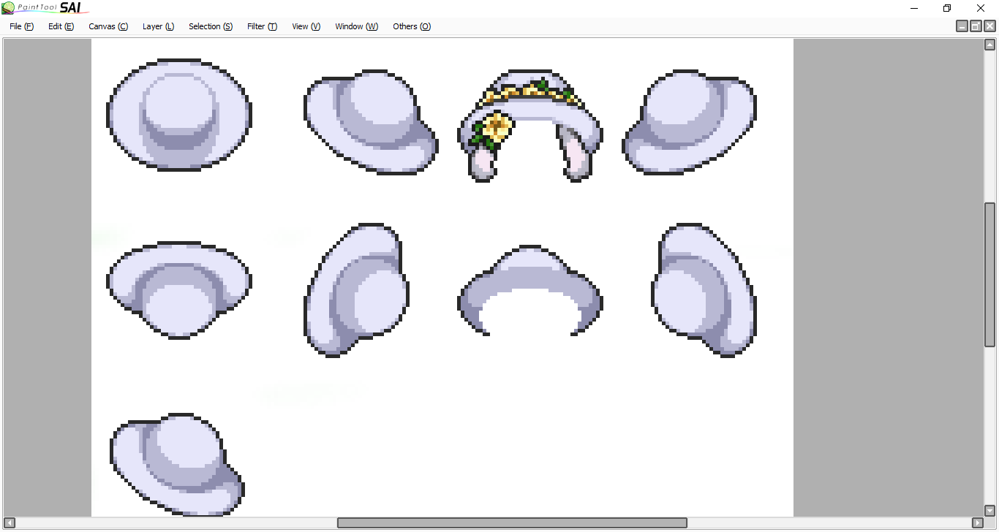
Task: Open the Window menu
Action: tap(356, 26)
